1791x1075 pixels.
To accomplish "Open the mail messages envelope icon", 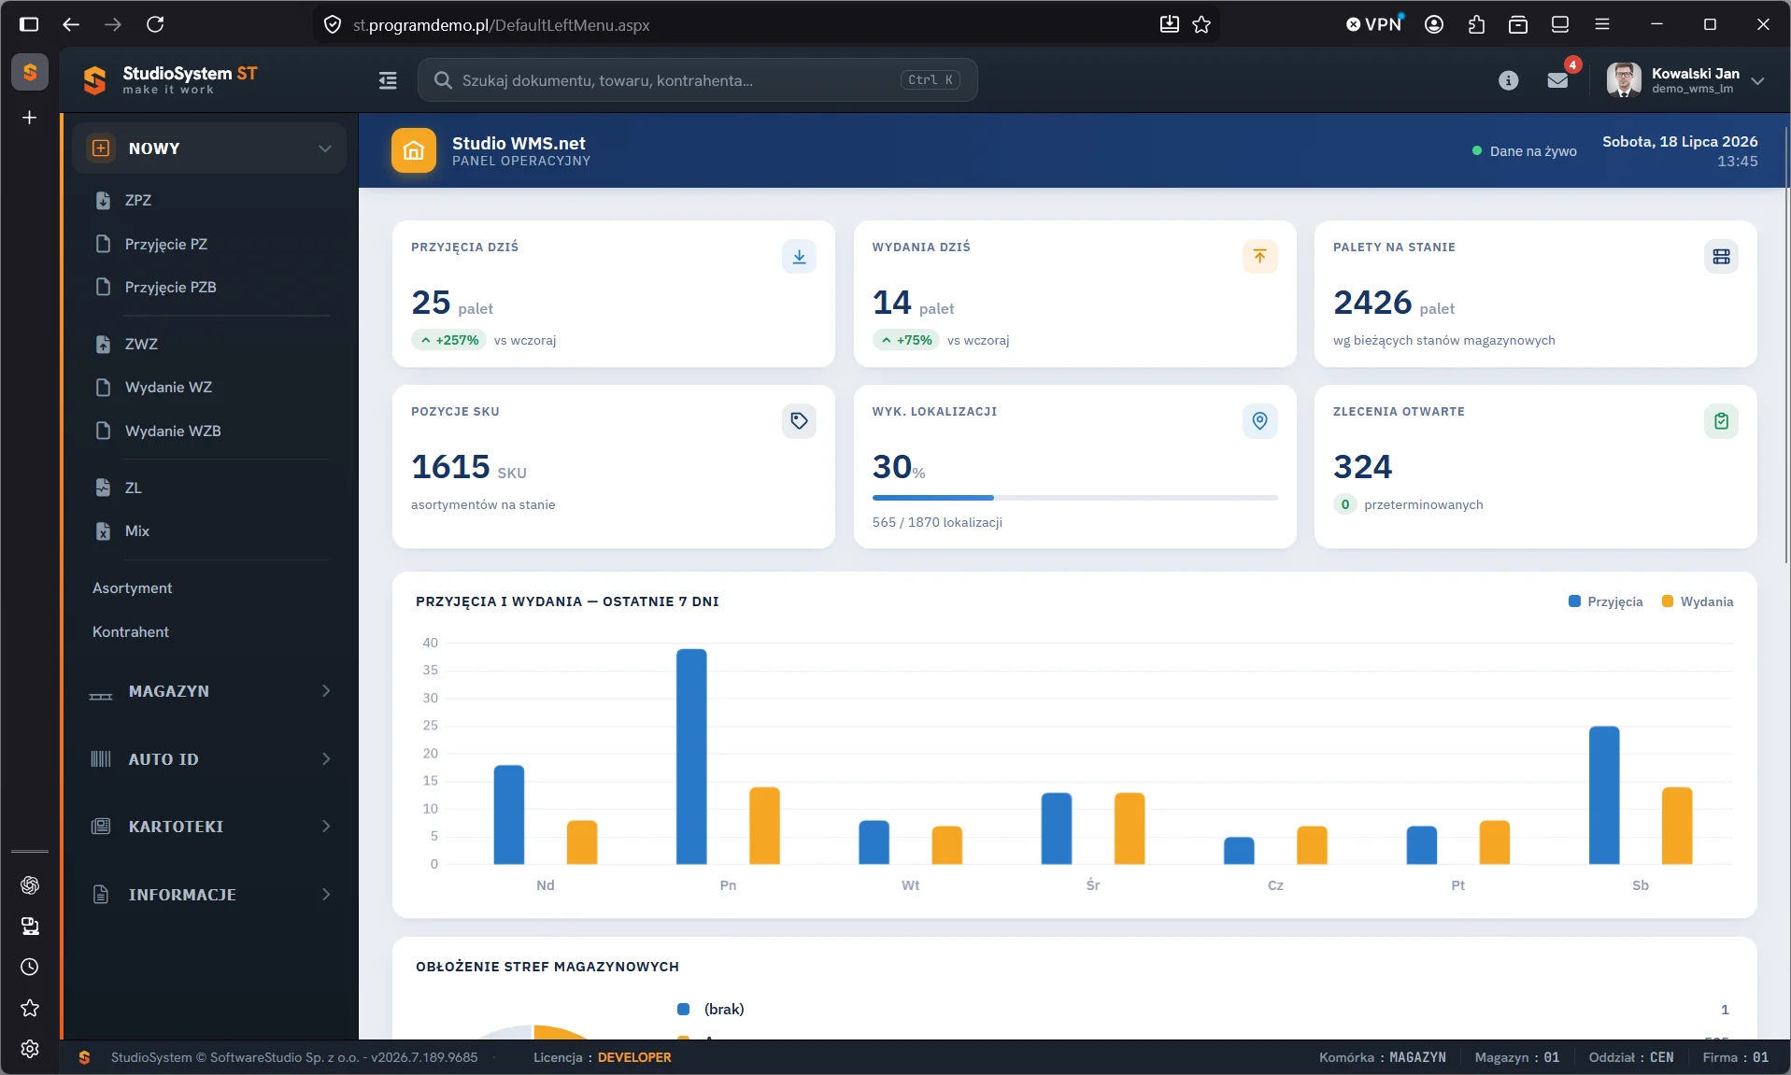I will (1557, 80).
